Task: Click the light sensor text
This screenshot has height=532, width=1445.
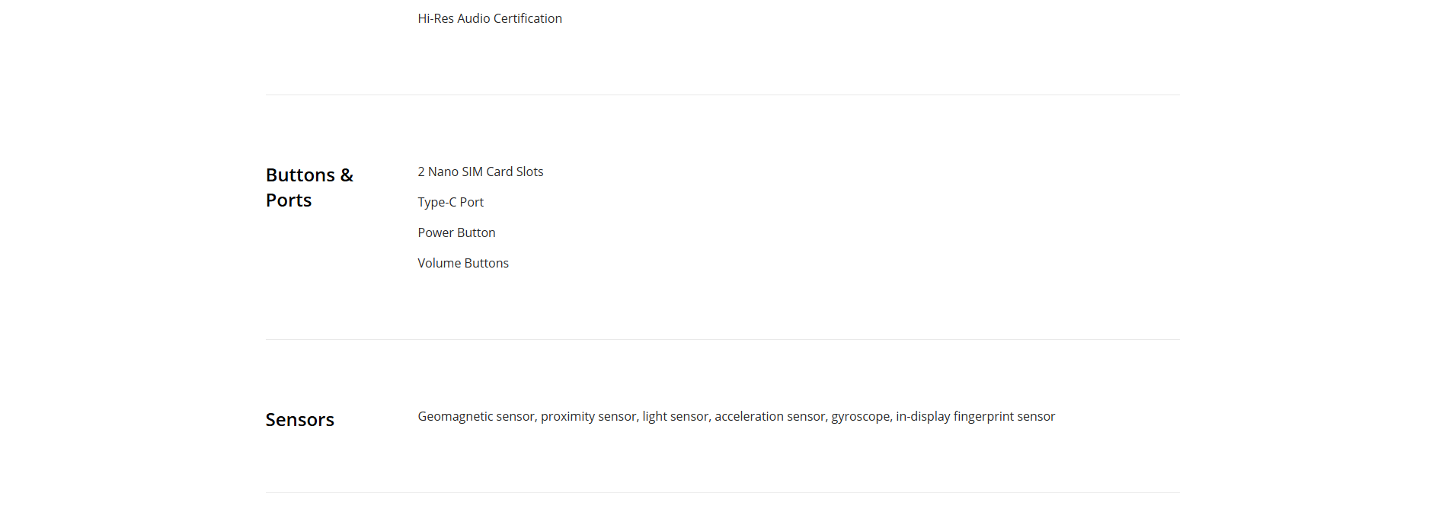Action: 676,416
